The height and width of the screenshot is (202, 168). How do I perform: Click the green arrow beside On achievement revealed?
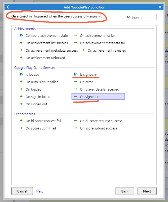click(x=83, y=50)
